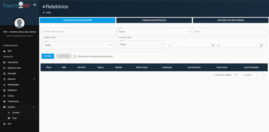The image size is (269, 132).
Task: Click the user avatar picture
Action: click(x=19, y=23)
